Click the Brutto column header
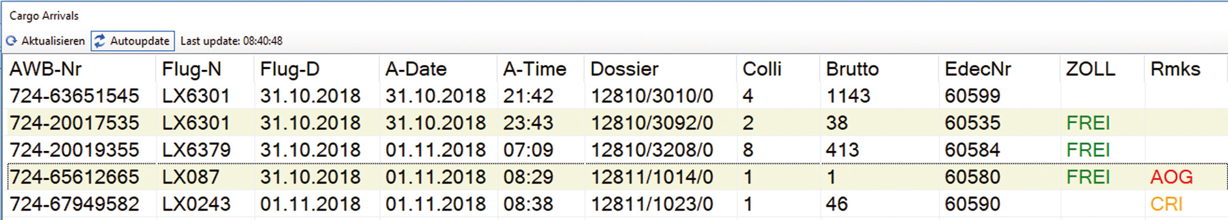The image size is (1228, 220). tap(852, 69)
